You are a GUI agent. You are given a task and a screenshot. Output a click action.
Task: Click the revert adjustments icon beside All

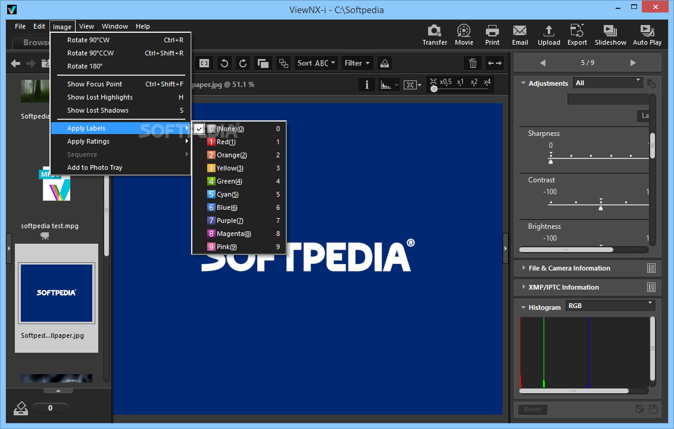(651, 83)
